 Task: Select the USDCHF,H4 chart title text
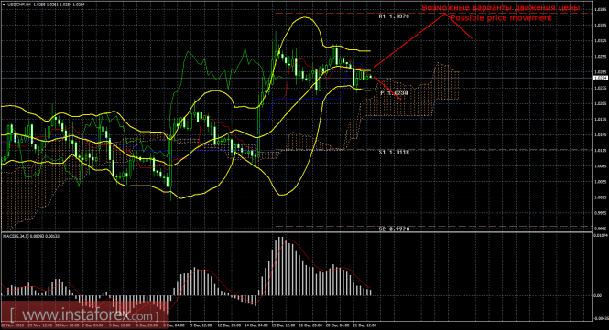click(x=20, y=5)
